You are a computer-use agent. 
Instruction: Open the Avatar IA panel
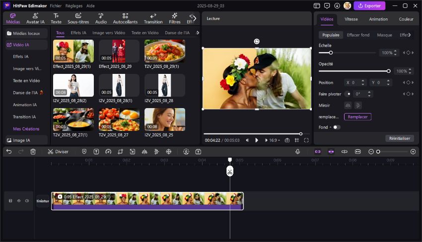(x=35, y=18)
